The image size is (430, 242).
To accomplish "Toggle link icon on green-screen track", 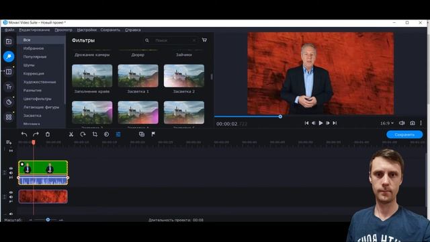I will (x=11, y=177).
